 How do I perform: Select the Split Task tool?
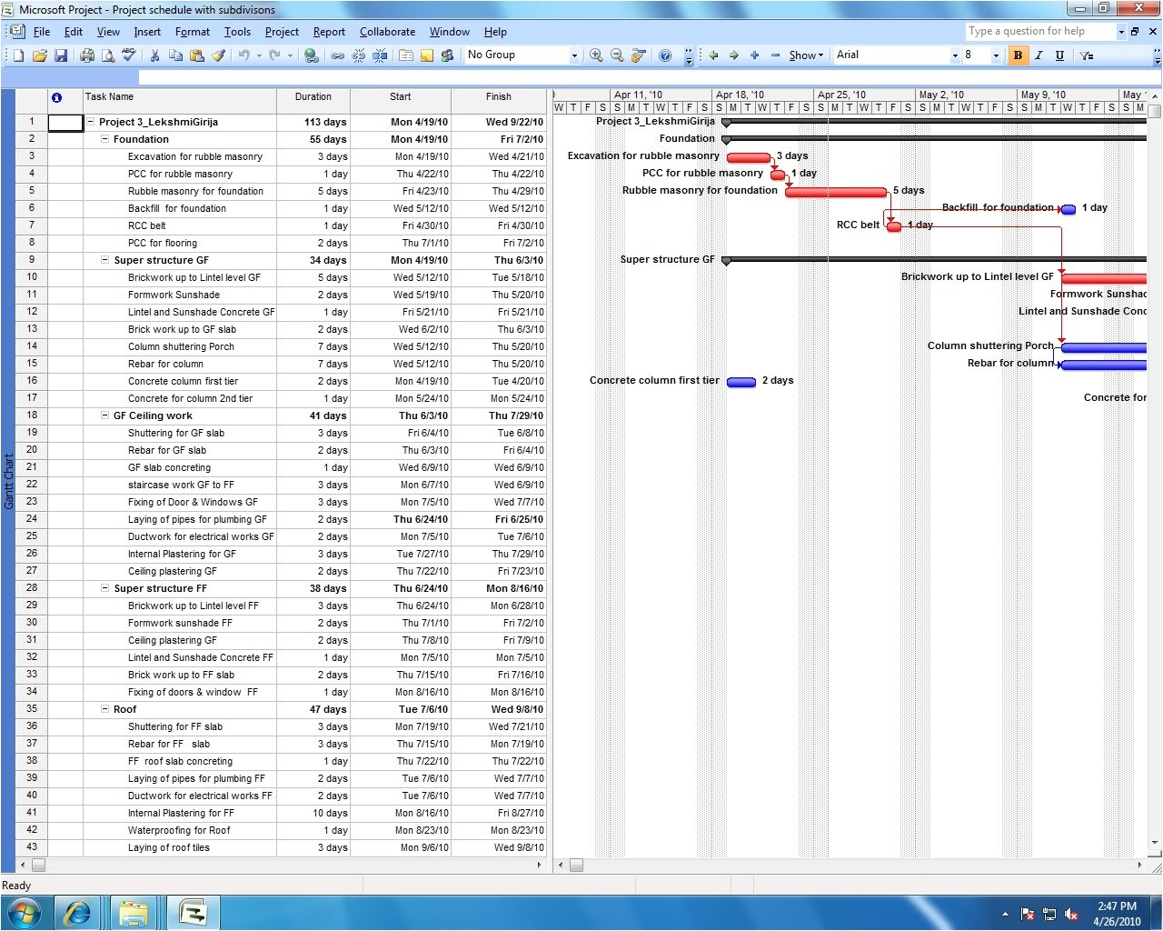[381, 55]
